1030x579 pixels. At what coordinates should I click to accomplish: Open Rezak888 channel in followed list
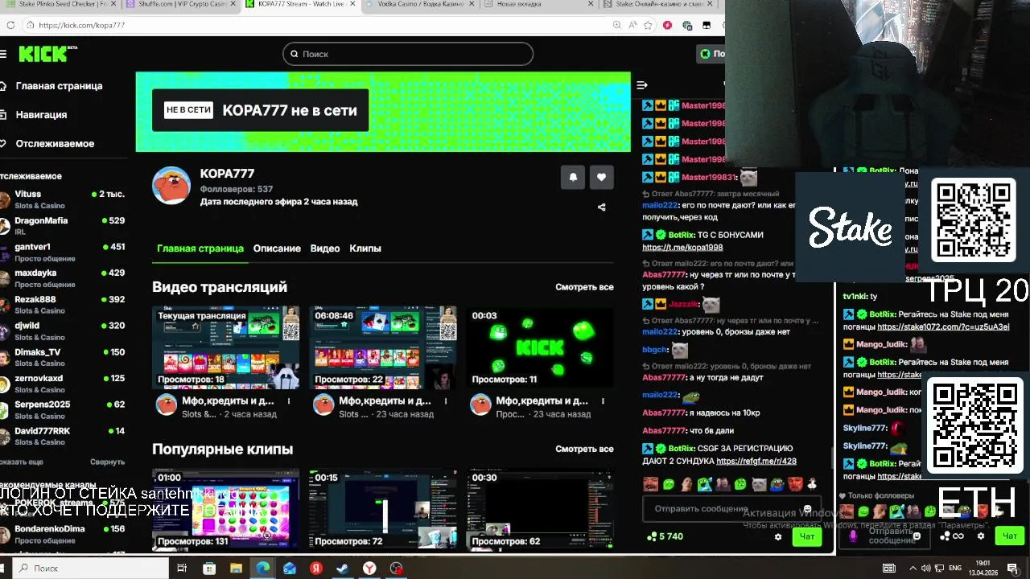click(x=63, y=304)
